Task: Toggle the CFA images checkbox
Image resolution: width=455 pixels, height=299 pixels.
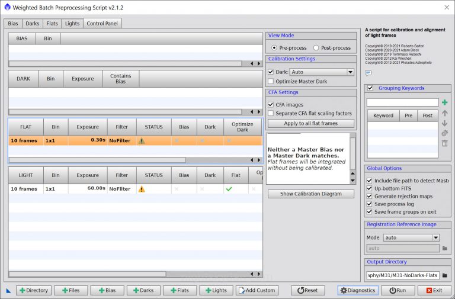Action: (x=271, y=105)
